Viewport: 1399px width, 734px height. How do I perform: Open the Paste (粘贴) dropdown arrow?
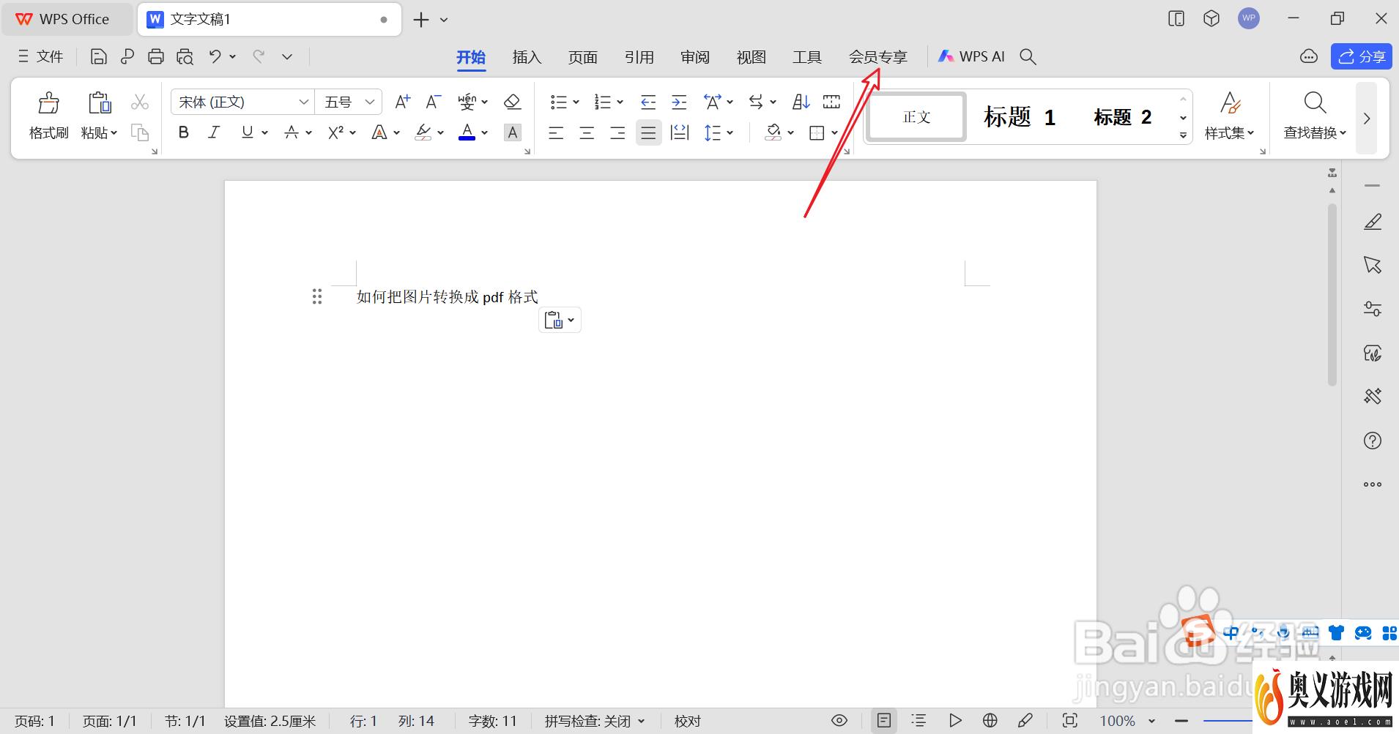(114, 133)
